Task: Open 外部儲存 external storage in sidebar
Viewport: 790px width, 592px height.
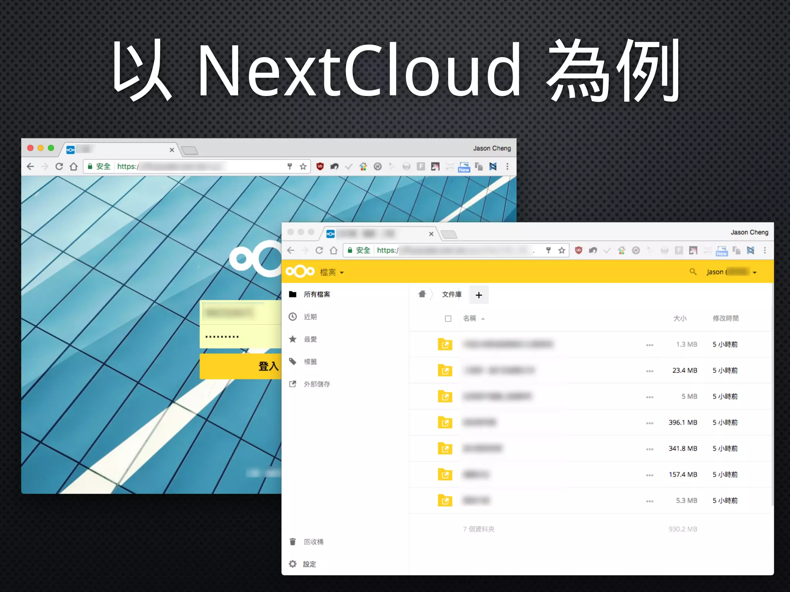Action: pos(317,384)
